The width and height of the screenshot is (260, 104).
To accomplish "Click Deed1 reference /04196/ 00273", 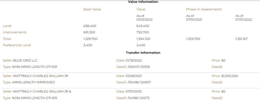I will (138, 98).
